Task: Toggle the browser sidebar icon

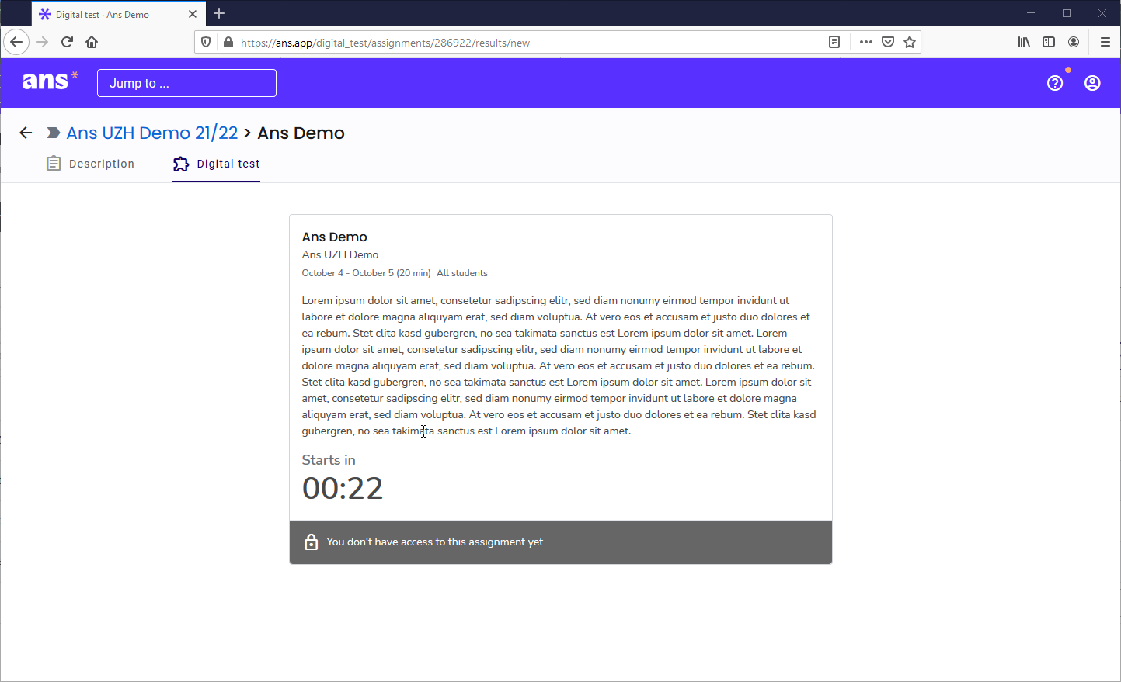Action: point(1049,42)
